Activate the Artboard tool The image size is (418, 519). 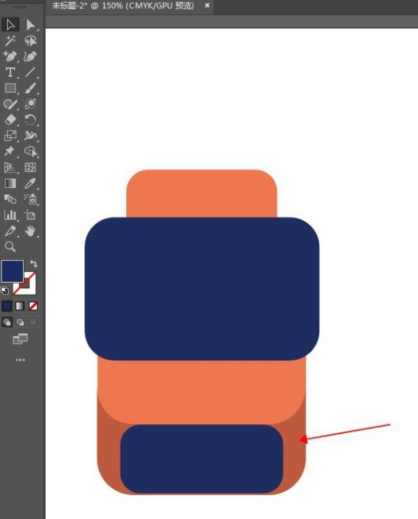[x=30, y=215]
